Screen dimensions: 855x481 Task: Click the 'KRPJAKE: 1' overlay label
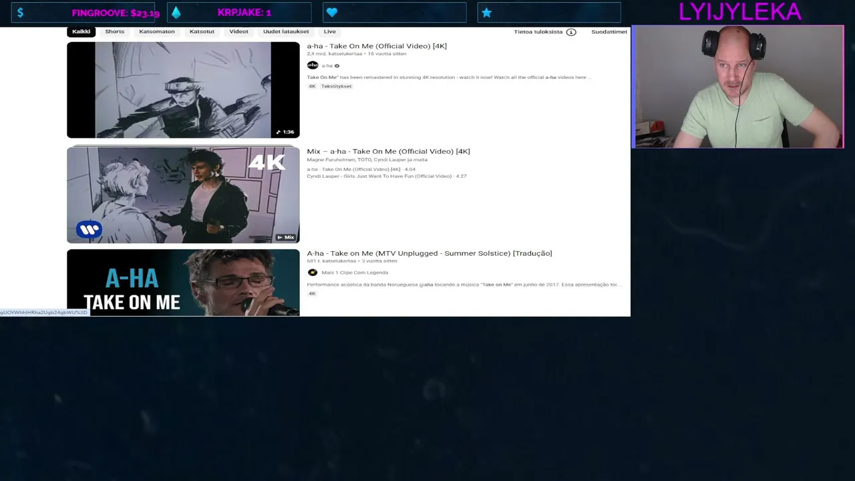tap(244, 13)
